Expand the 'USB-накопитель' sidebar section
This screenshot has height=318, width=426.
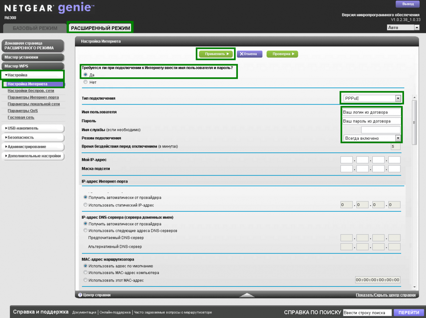click(33, 128)
